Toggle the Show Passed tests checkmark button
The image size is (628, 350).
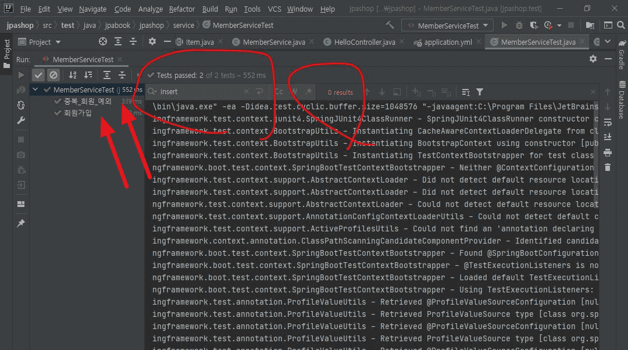[x=38, y=75]
